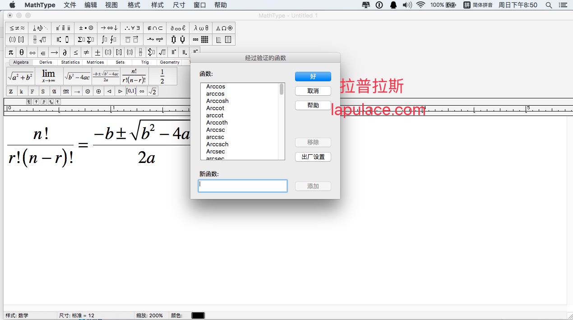Screen dimensions: 573x320
Task: Focus the 新函数 text input field
Action: [x=243, y=186]
